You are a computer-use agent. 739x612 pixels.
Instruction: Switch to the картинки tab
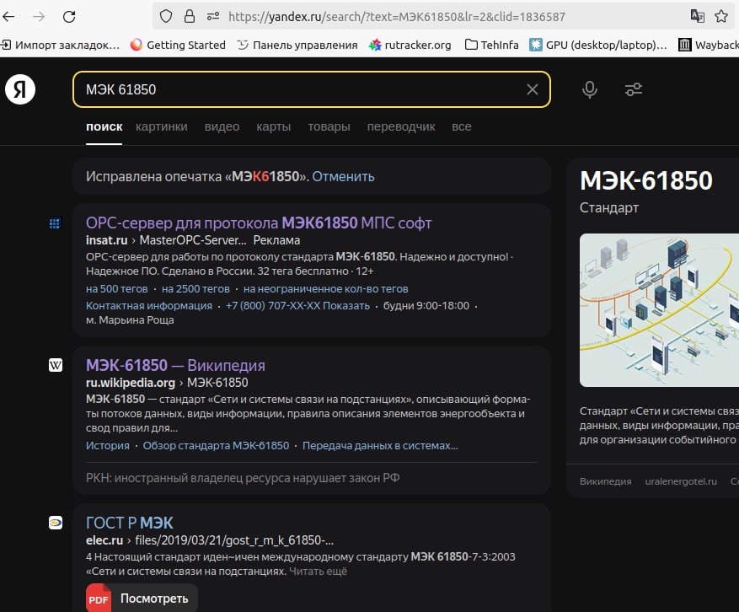[162, 126]
